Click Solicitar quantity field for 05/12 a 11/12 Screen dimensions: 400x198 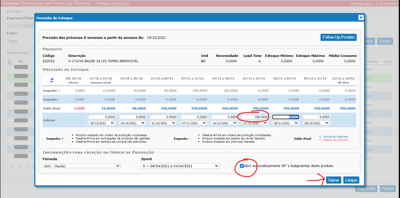point(316,117)
